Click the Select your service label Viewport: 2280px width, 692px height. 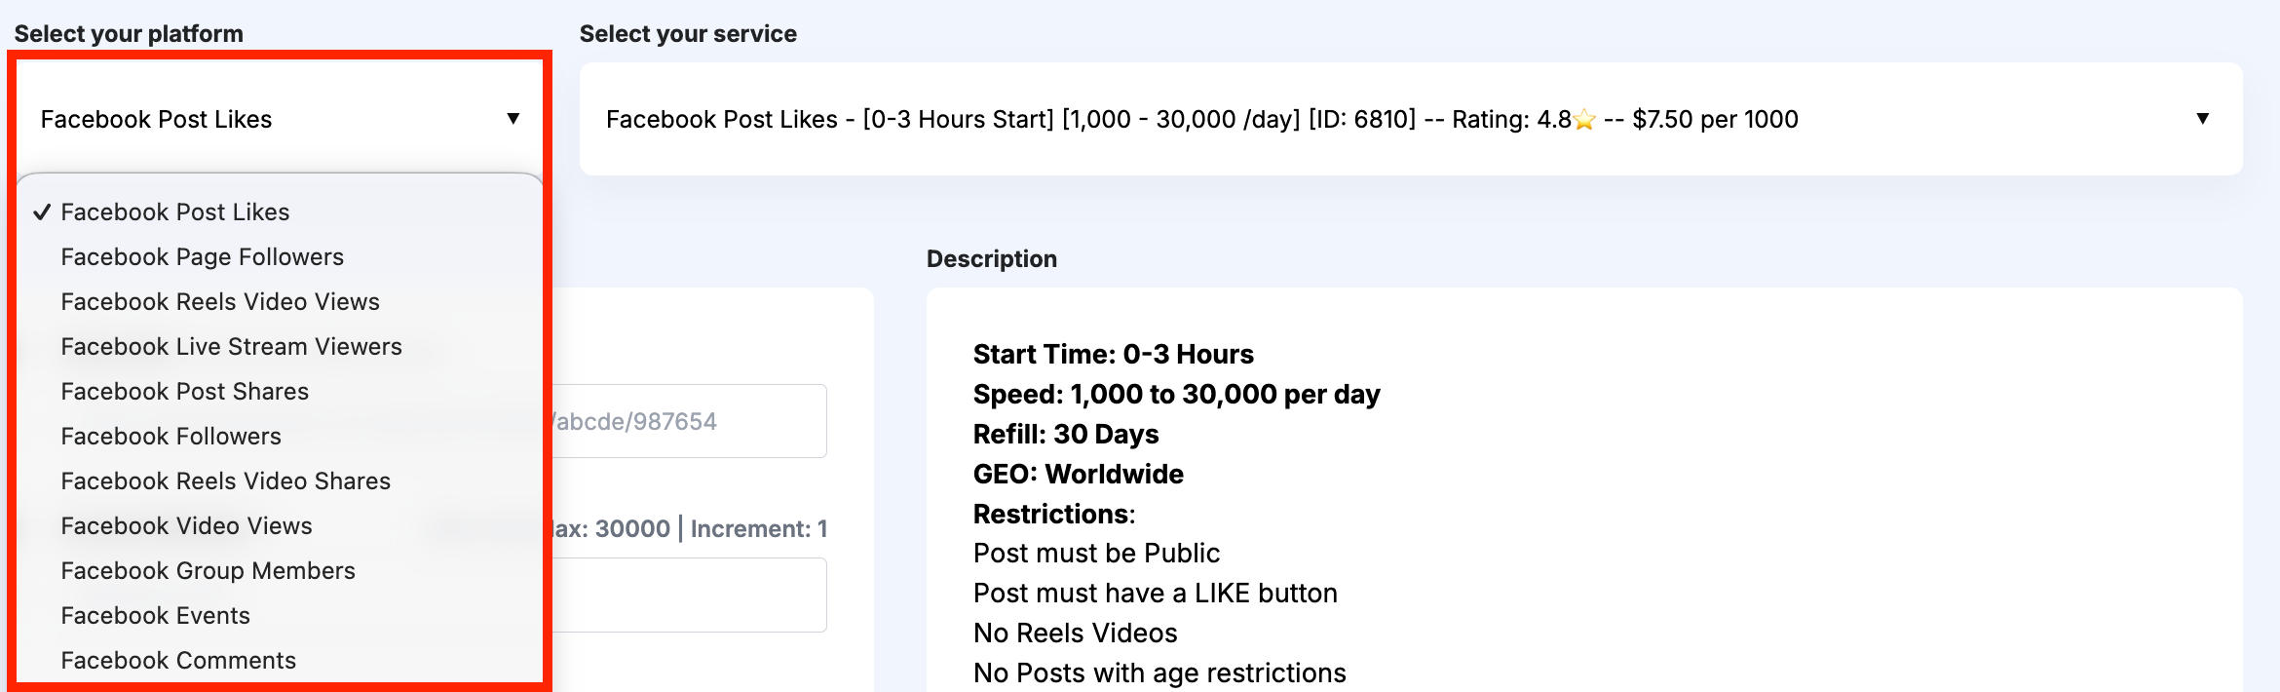click(688, 34)
